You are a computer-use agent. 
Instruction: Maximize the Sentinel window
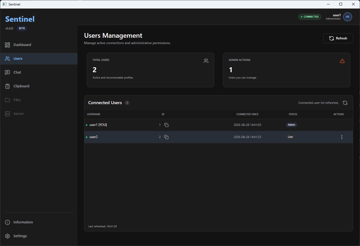tap(341, 4)
